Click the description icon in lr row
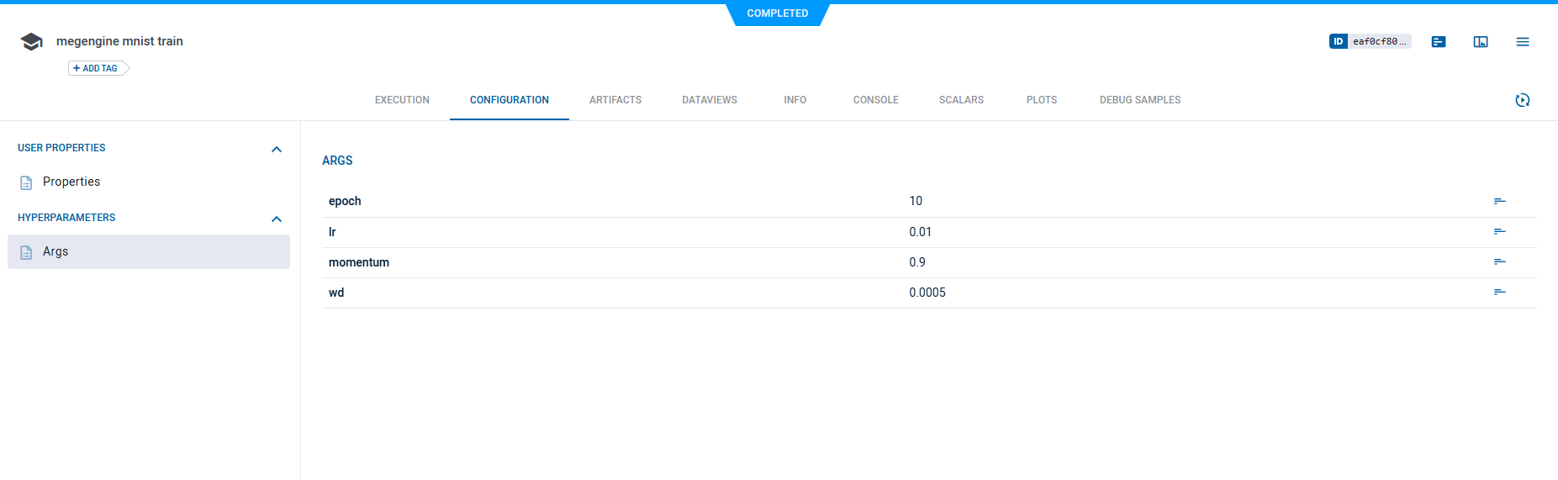This screenshot has height=480, width=1558. click(x=1499, y=231)
